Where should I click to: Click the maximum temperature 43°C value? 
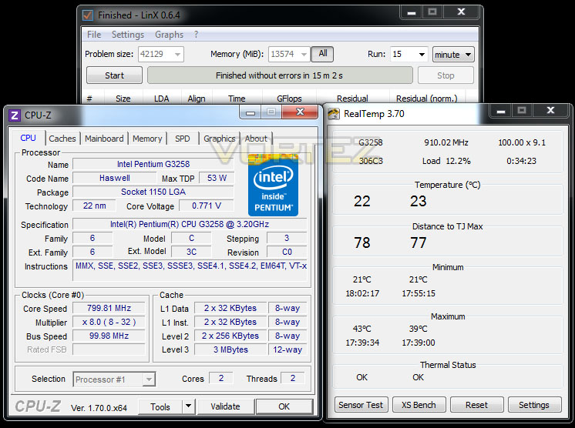coord(362,329)
